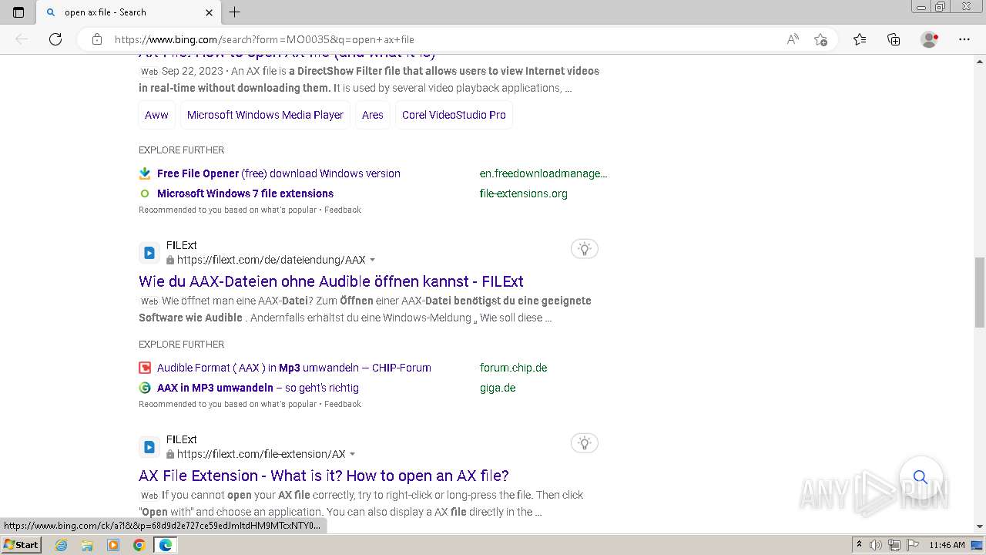The width and height of the screenshot is (986, 555).
Task: Open 'Microsoft Windows 7 file extensions' link
Action: point(245,193)
